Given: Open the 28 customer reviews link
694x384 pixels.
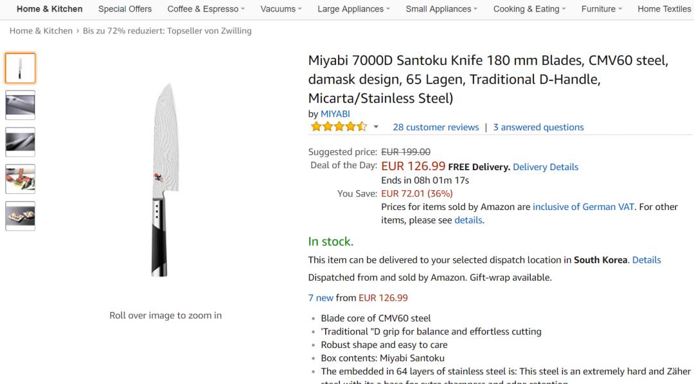Looking at the screenshot, I should 436,127.
